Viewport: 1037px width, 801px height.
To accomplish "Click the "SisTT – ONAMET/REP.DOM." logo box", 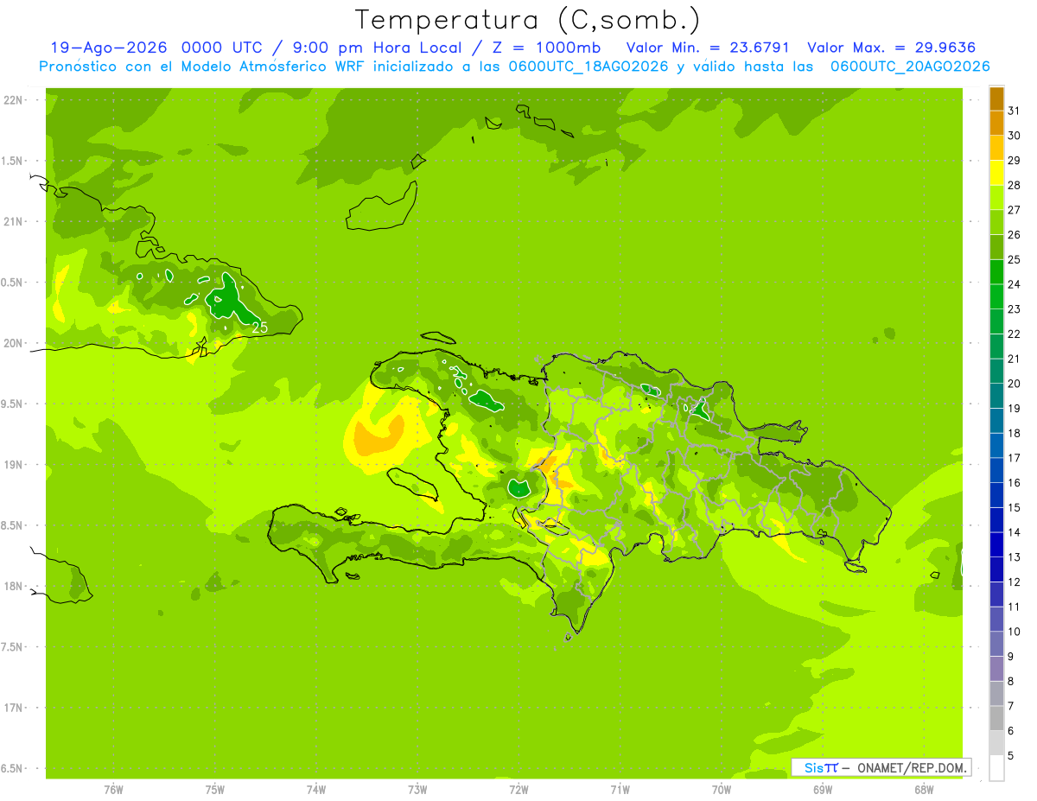I will click(881, 767).
